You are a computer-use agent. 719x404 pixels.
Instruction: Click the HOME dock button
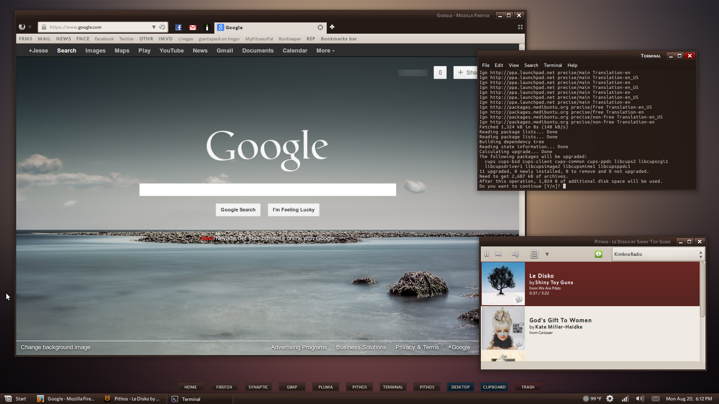coord(191,387)
